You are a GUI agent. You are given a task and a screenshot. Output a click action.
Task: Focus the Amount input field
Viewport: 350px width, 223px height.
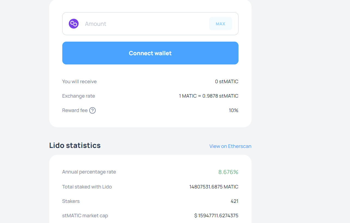pos(144,24)
